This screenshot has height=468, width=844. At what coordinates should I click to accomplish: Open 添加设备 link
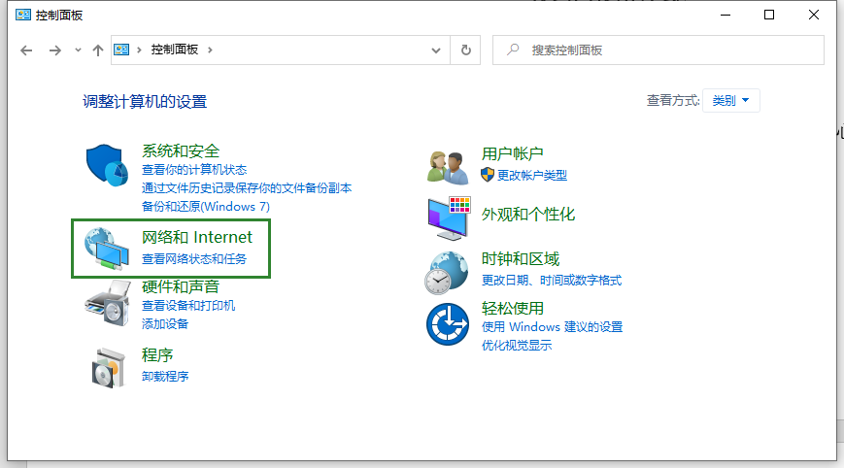(x=165, y=323)
